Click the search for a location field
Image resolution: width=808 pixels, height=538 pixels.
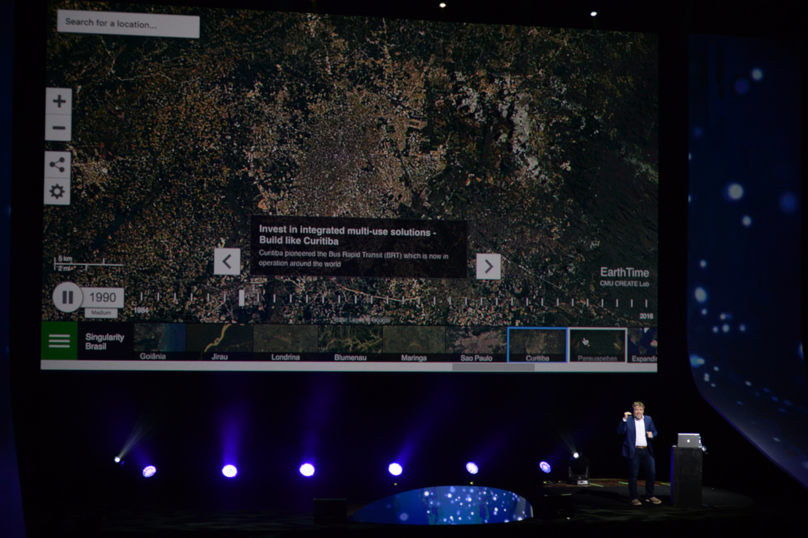click(x=128, y=24)
